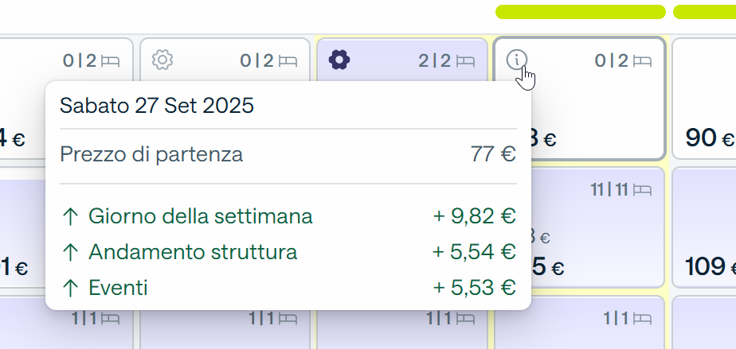Click the "+ 5,53 €" Eventi amount

click(x=474, y=289)
